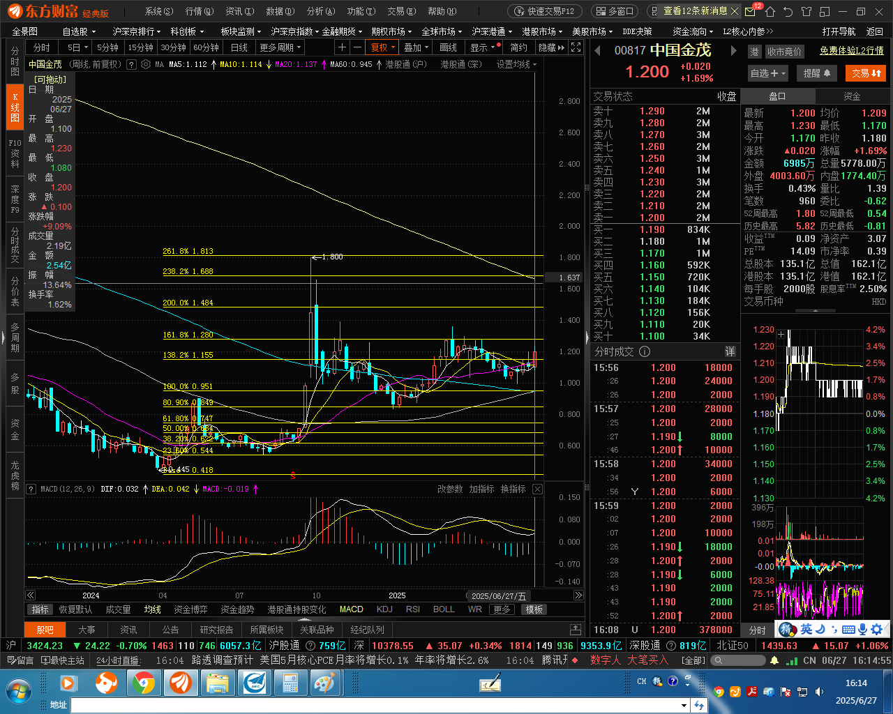Go to previous stock with left arrow
Screen dimensions: 893x714
click(598, 50)
